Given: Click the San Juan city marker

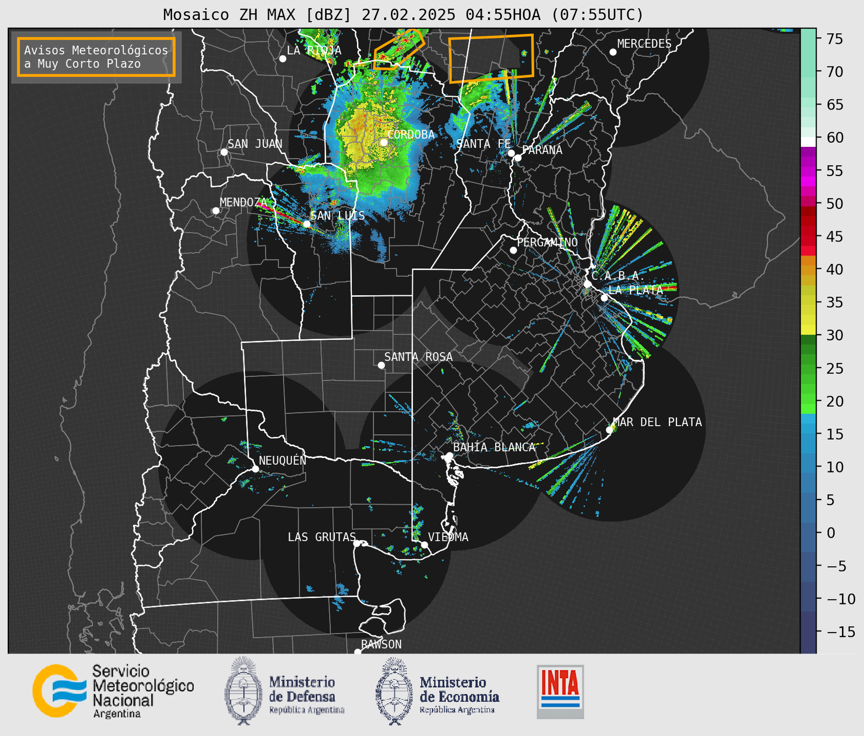Looking at the screenshot, I should pyautogui.click(x=224, y=152).
